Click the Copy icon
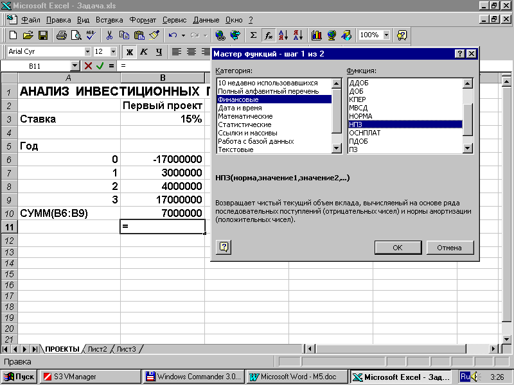The height and width of the screenshot is (385, 514). (x=124, y=35)
